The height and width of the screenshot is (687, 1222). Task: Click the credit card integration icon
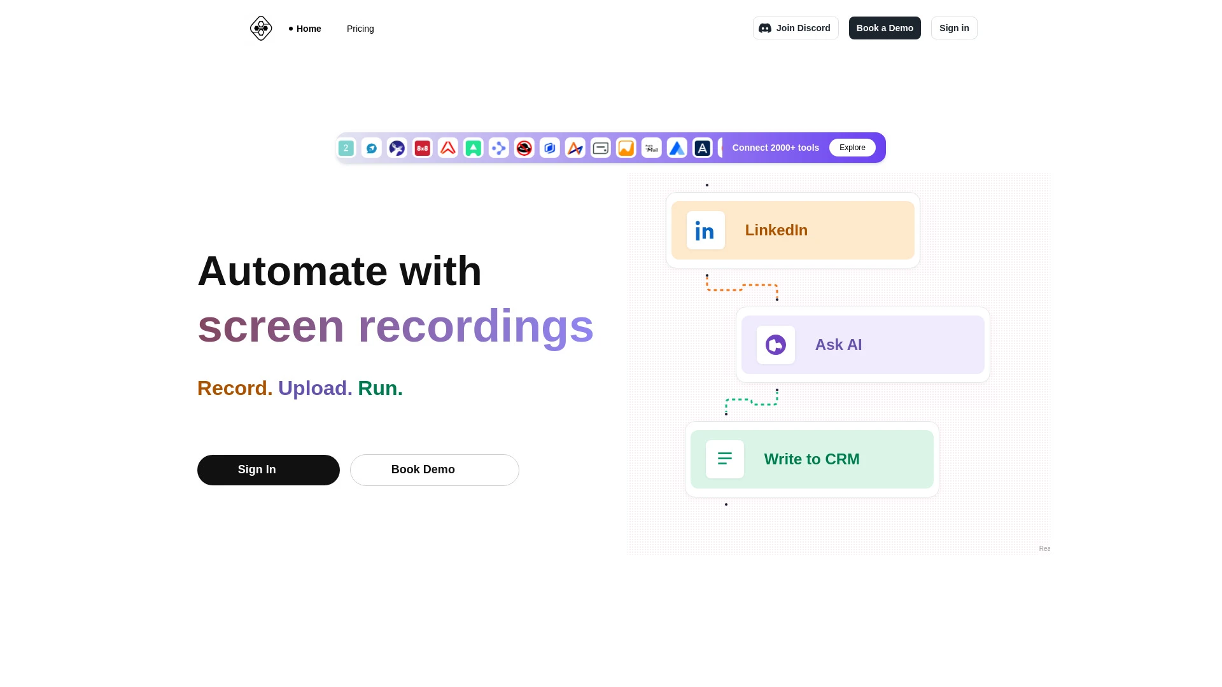[x=600, y=148]
